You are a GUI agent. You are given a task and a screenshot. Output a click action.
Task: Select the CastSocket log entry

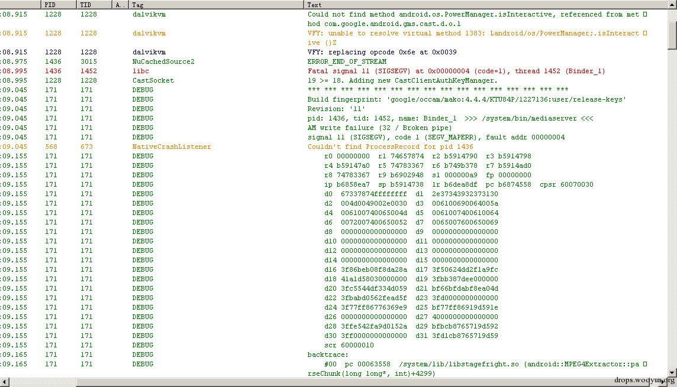coord(334,80)
